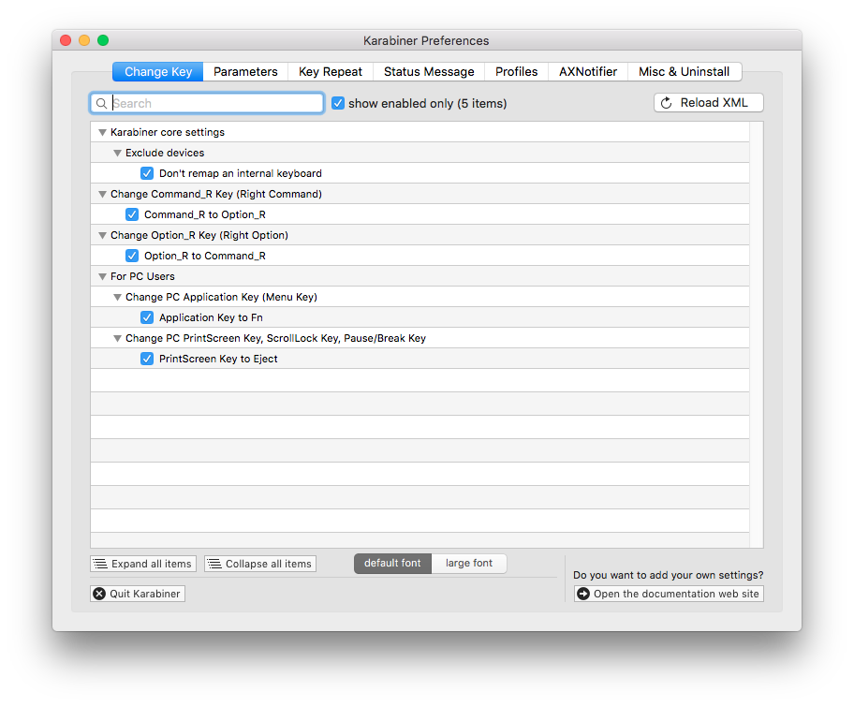Open the AXNotifier tab
This screenshot has height=706, width=854.
tap(588, 72)
